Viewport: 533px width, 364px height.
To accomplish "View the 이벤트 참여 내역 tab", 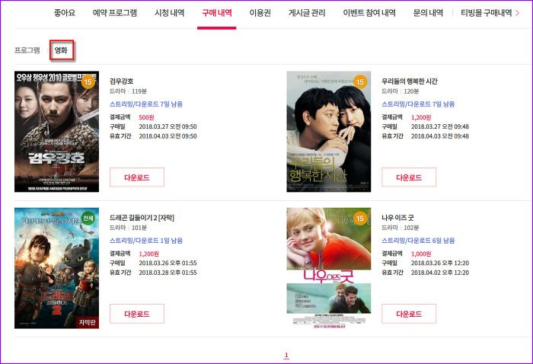I will 369,13.
